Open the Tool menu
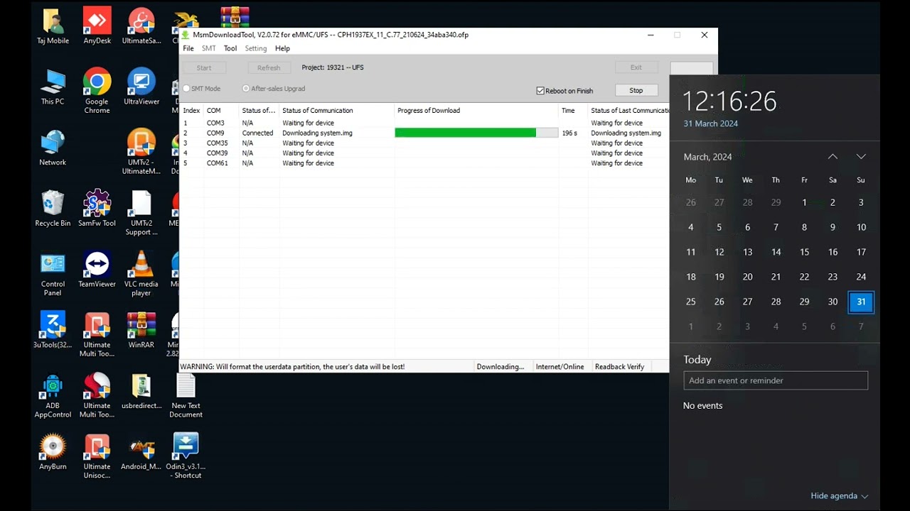 tap(230, 49)
